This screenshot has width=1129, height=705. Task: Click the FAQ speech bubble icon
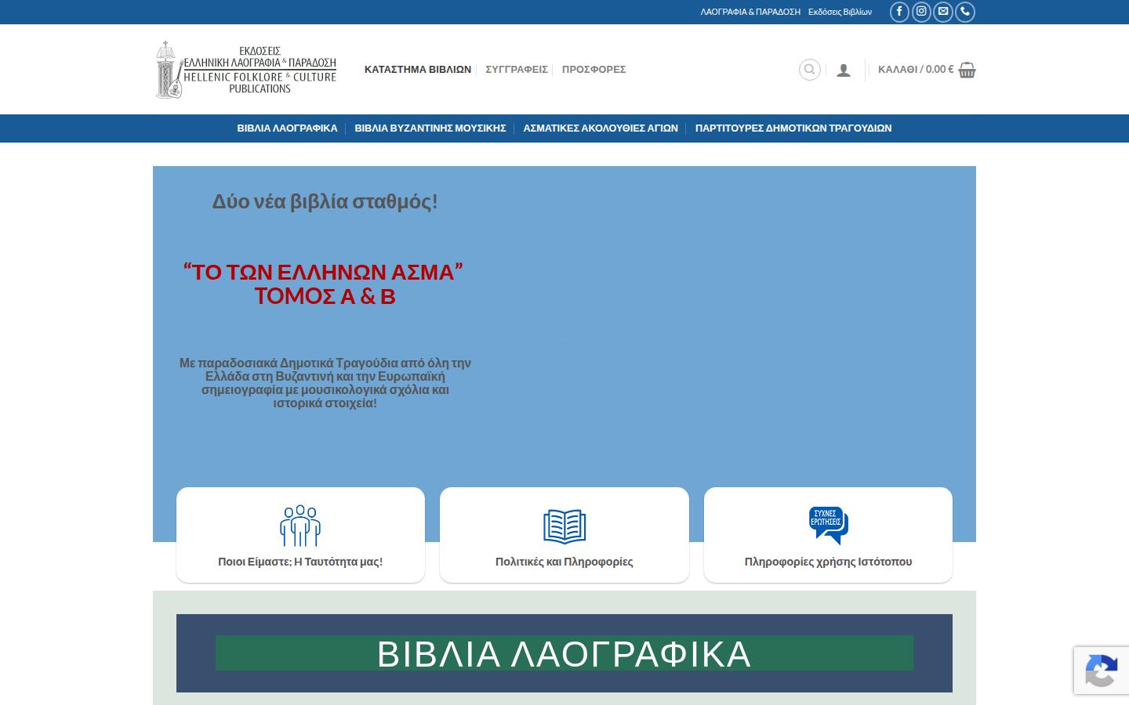828,526
